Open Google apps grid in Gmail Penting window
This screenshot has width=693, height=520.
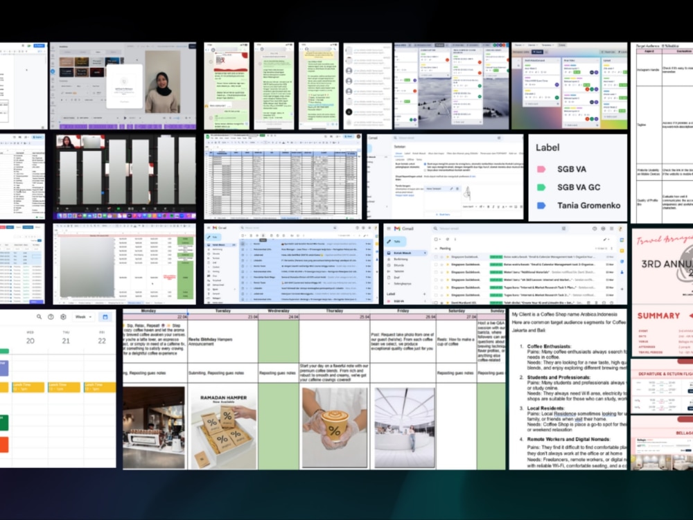tap(612, 228)
